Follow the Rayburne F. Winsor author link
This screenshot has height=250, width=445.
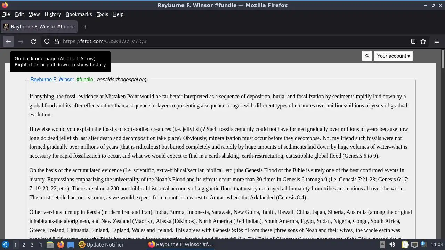click(x=52, y=80)
